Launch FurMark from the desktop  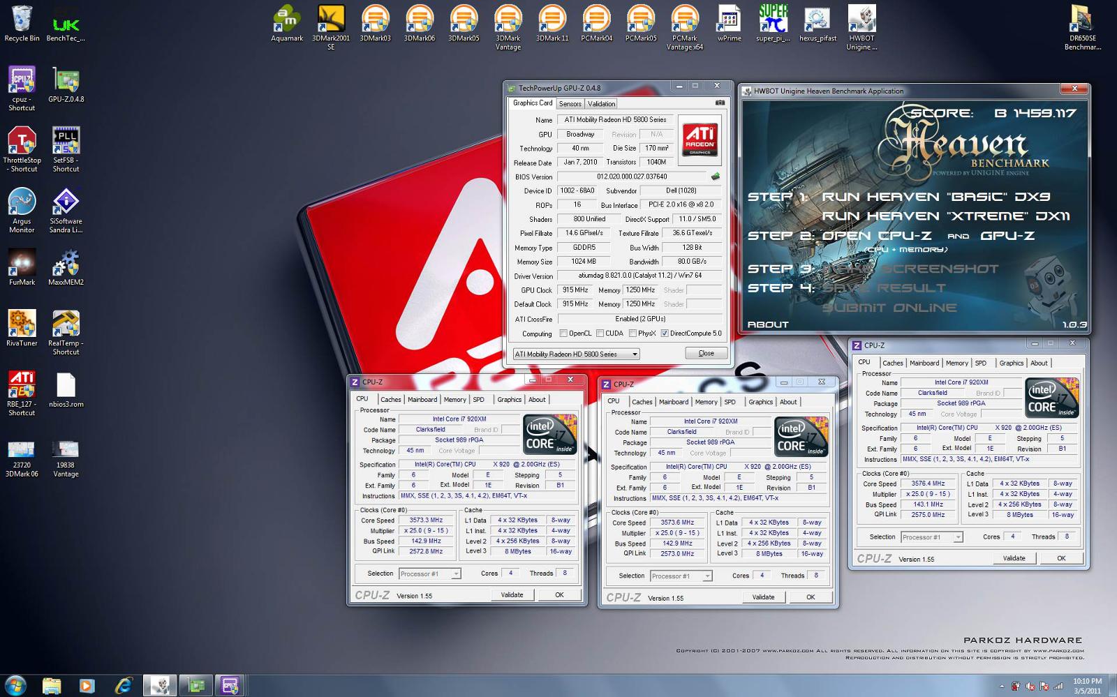22,267
